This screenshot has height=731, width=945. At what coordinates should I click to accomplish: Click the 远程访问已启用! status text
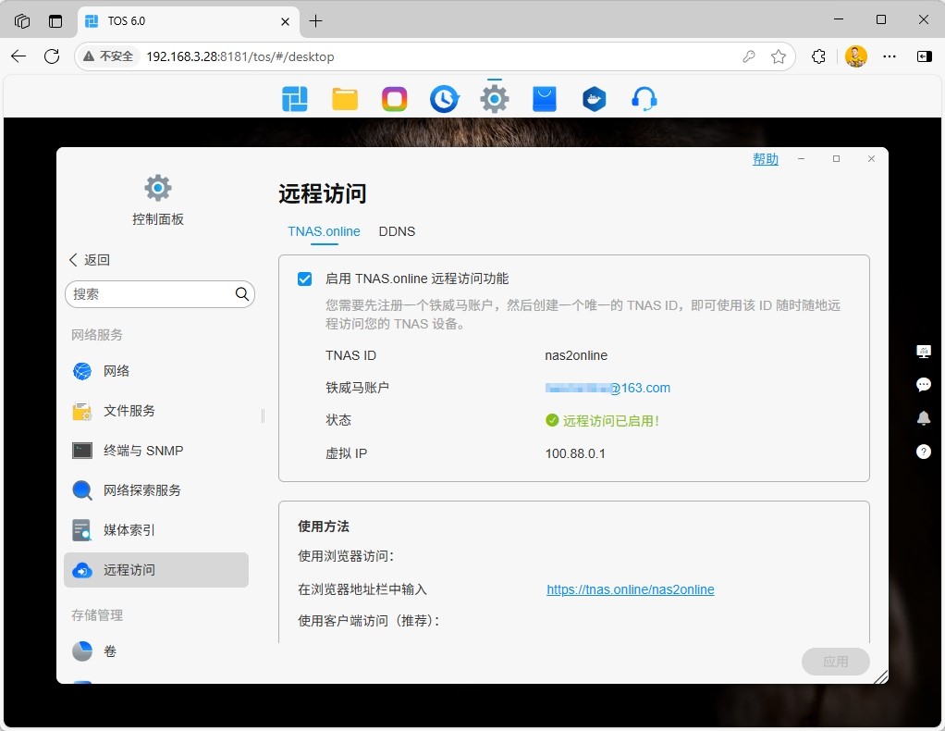coord(610,420)
